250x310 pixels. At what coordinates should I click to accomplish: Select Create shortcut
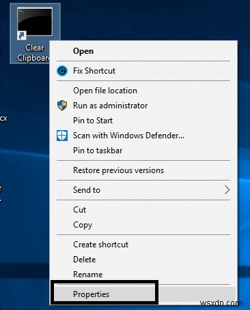coord(143,245)
